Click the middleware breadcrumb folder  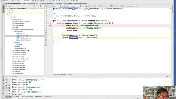pyautogui.click(x=68, y=3)
